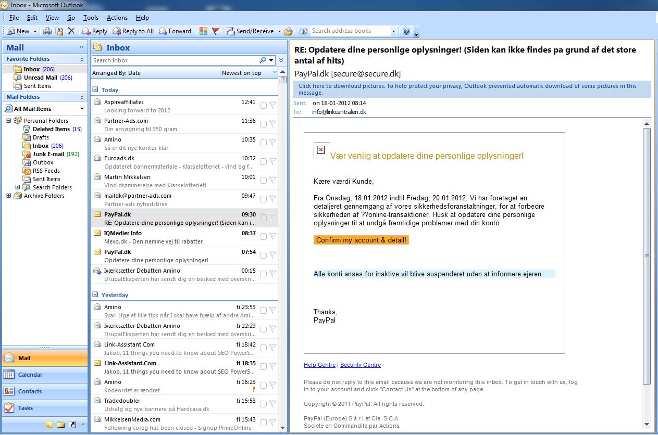Open Outlook Help question mark icon

[407, 31]
